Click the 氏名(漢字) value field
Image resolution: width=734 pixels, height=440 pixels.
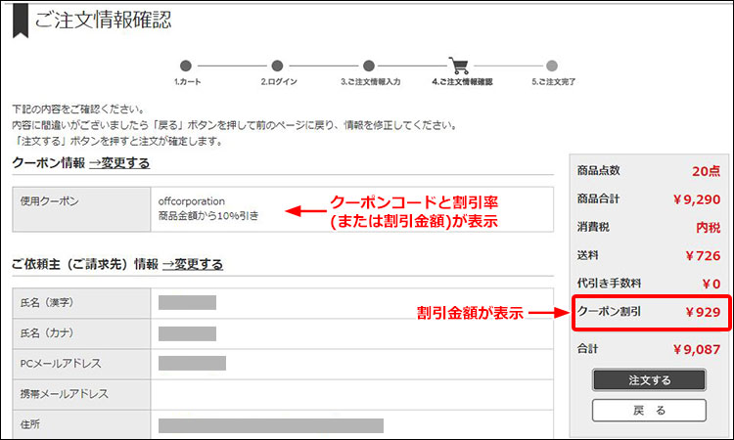187,303
